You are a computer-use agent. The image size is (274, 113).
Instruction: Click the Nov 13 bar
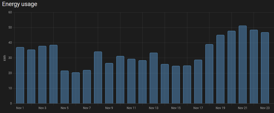point(154,78)
